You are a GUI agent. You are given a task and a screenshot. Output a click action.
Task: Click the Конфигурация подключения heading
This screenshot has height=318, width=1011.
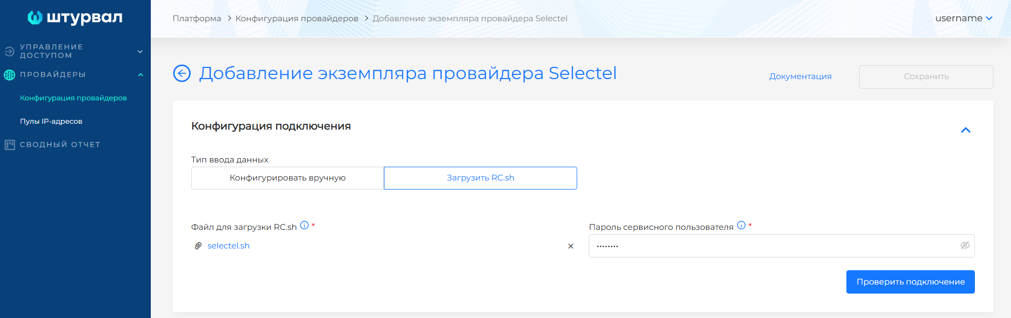coord(271,126)
